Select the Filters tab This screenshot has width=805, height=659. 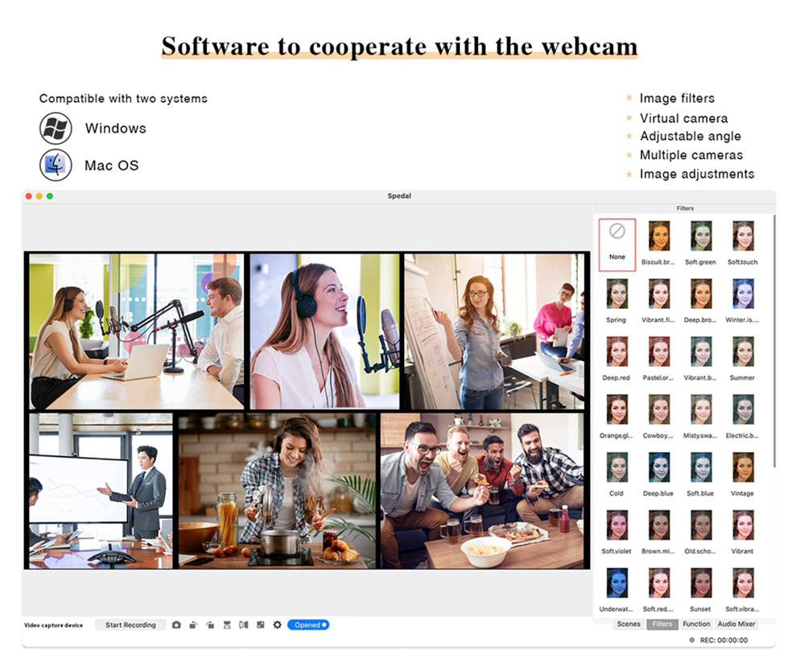click(x=663, y=624)
